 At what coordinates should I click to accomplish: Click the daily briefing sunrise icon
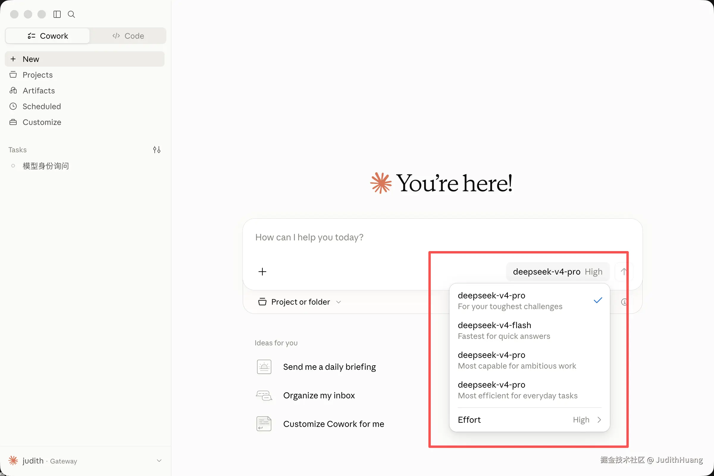coord(264,367)
